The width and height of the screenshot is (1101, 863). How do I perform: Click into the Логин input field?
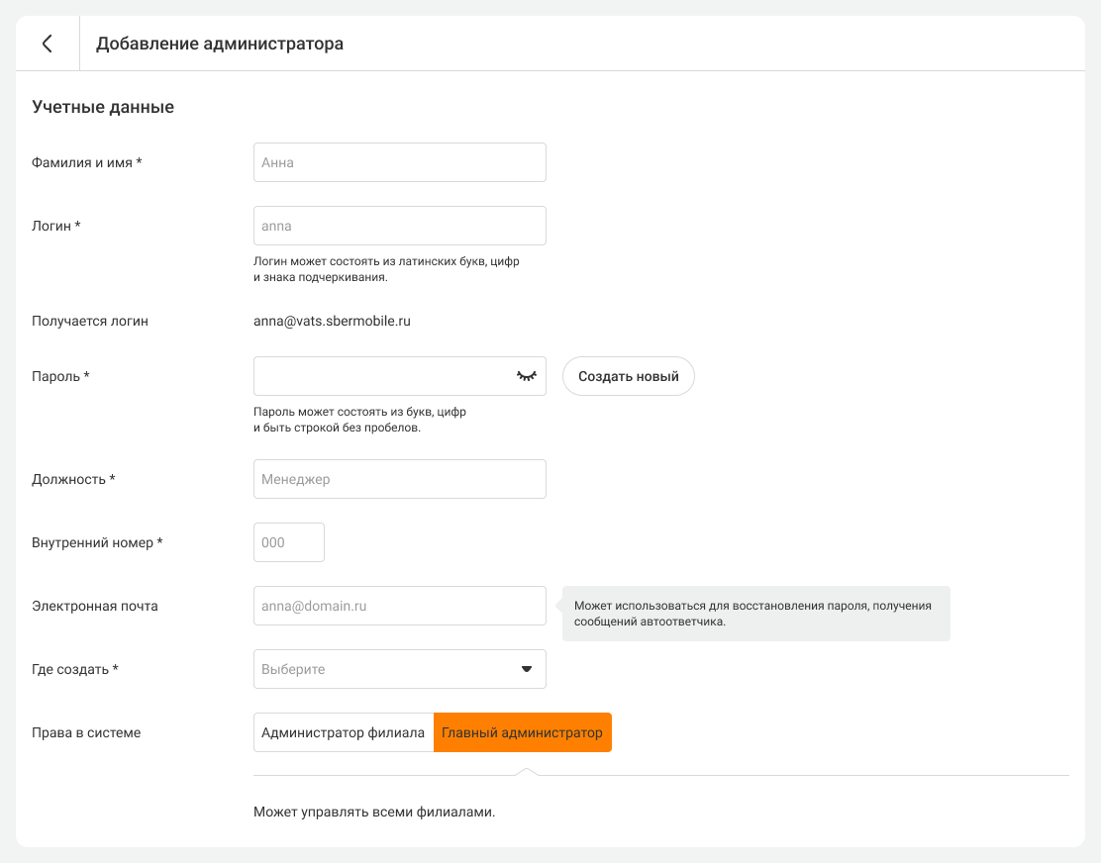pyautogui.click(x=399, y=226)
